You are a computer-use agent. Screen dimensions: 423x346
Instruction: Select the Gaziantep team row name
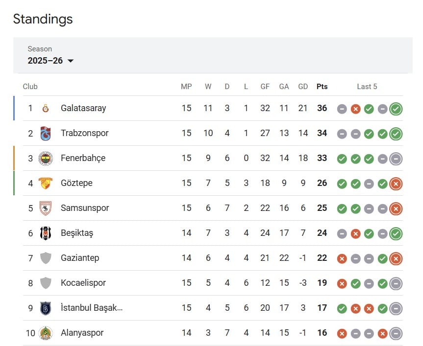(80, 258)
